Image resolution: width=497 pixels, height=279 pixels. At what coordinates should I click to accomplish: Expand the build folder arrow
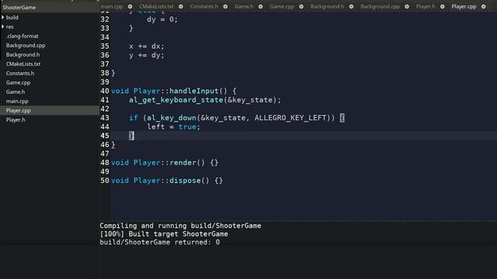coord(3,17)
